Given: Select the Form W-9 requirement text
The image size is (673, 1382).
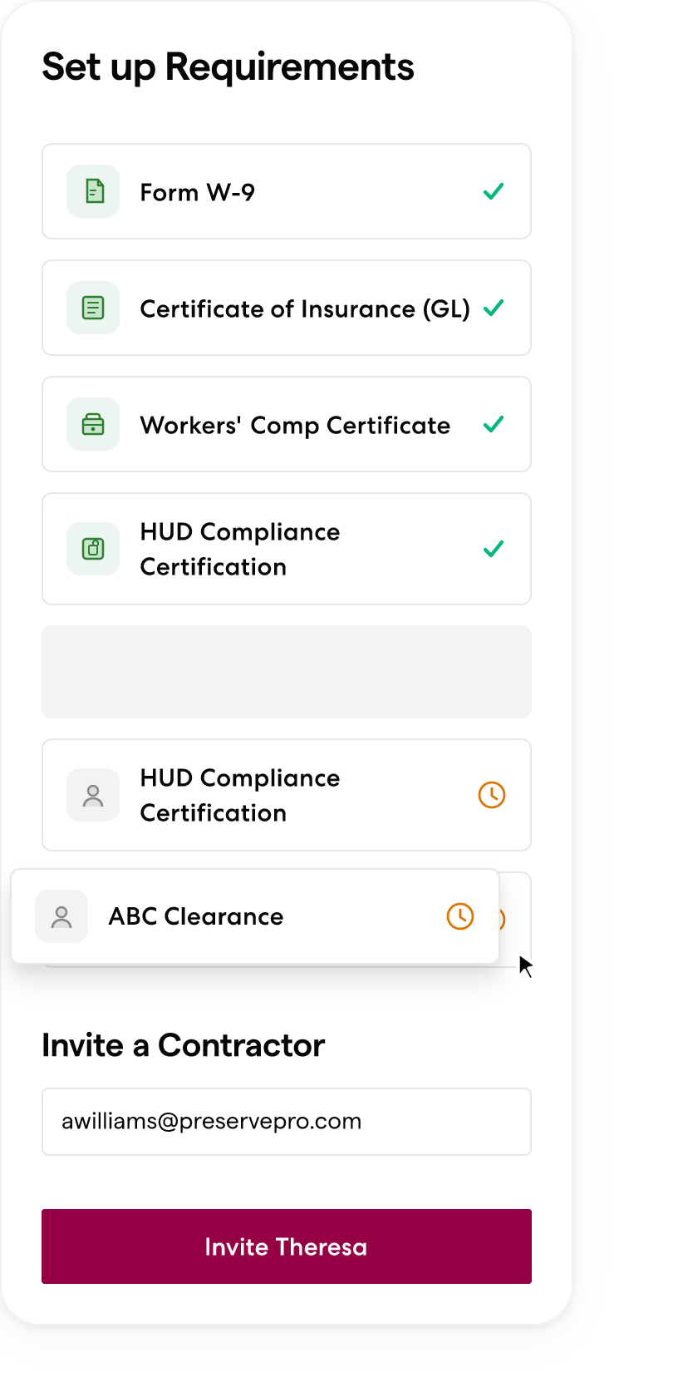Looking at the screenshot, I should 198,192.
